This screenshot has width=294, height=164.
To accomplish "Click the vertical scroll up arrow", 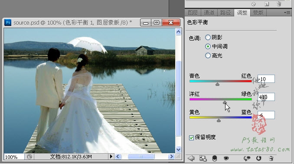I will (x=178, y=32).
